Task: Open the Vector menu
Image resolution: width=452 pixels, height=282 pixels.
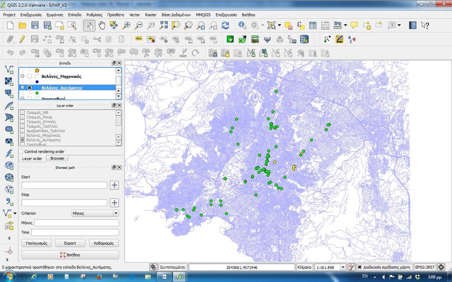Action: pos(134,15)
